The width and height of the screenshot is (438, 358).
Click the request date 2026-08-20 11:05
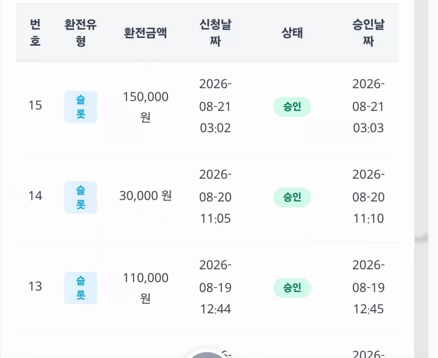coord(215,196)
